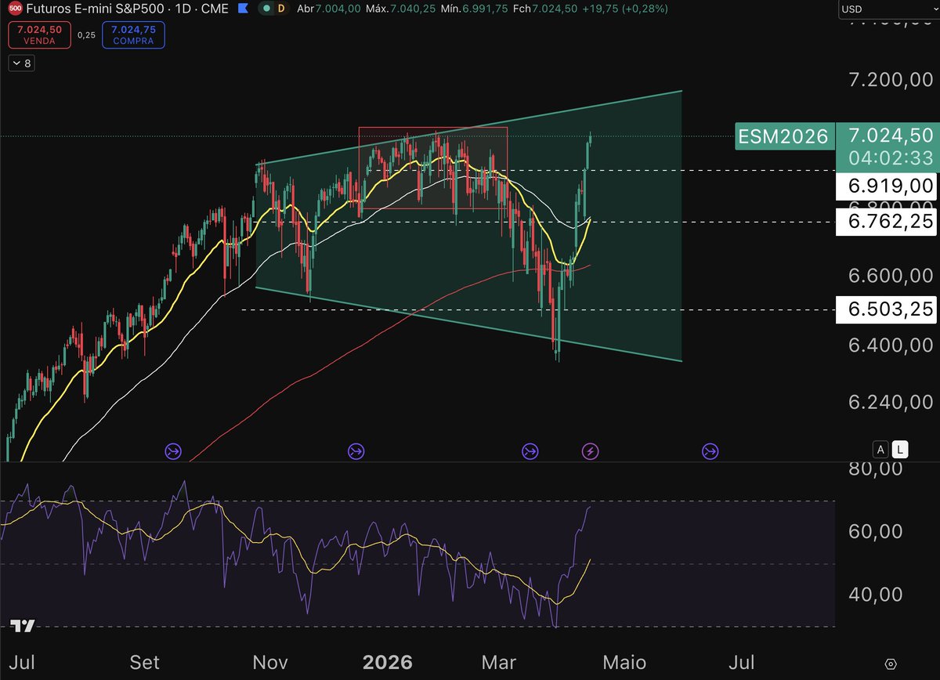Open chart settings gear below the price scale
Screen dimensions: 940x680
tap(890, 664)
